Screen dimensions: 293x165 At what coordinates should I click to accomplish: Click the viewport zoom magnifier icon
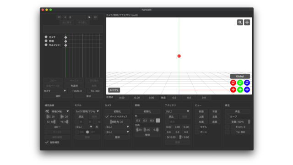240,22
